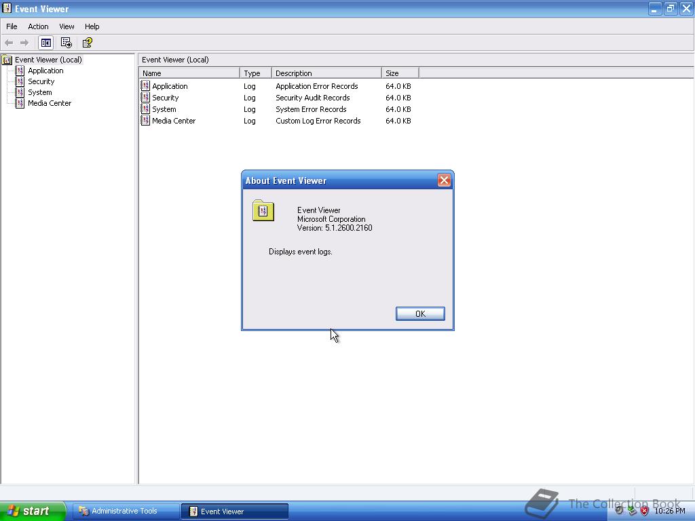Click the Forward arrow toolbar icon
Image resolution: width=695 pixels, height=521 pixels.
pyautogui.click(x=24, y=43)
